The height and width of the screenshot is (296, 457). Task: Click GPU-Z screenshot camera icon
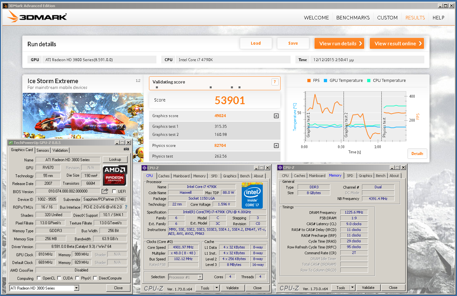click(126, 149)
